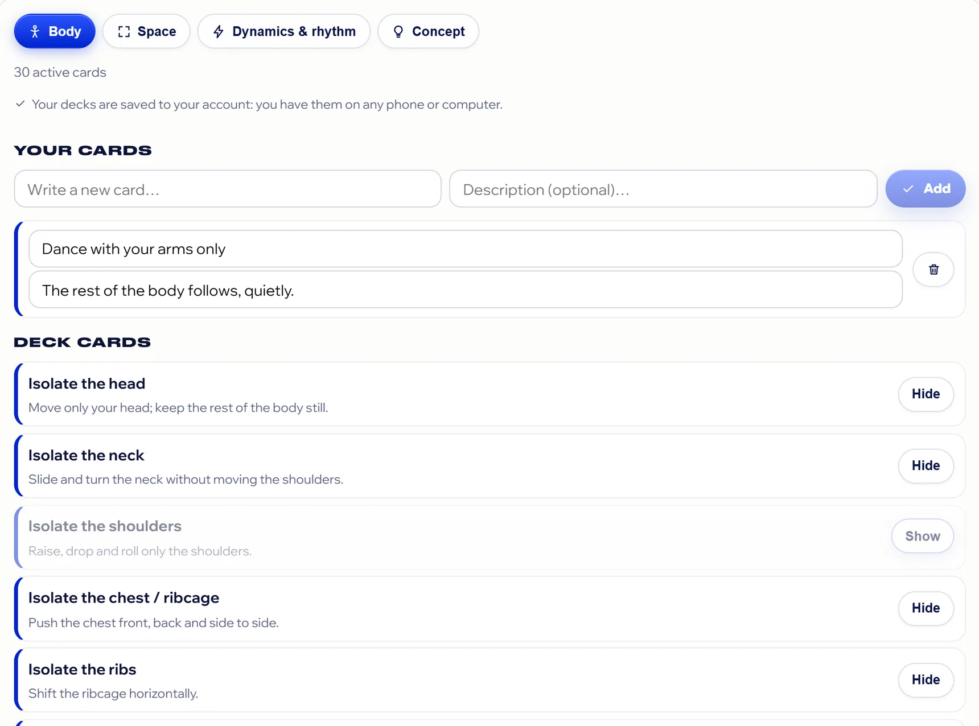Click the Description (optional) field
Image resolution: width=979 pixels, height=726 pixels.
pos(663,189)
